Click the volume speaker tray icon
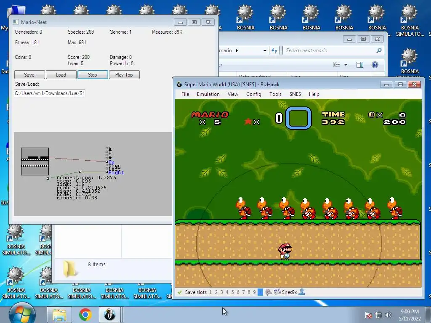 coord(388,315)
